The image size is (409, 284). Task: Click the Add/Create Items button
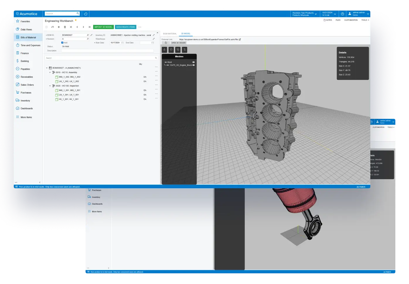pos(125,27)
